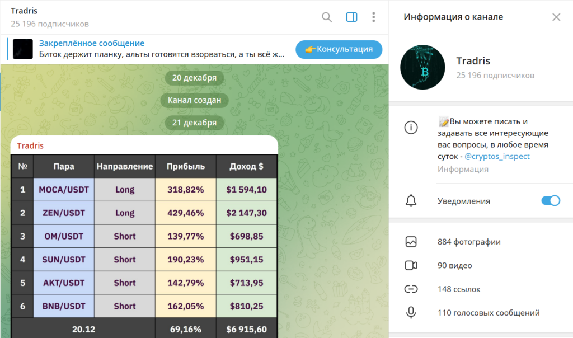
Task: Toggle the channel info side panel icon
Action: click(351, 17)
